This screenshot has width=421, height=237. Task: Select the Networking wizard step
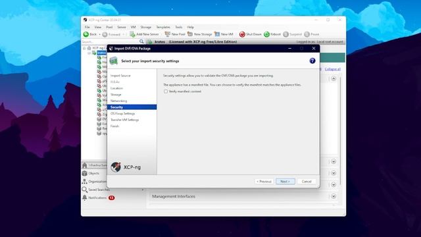click(118, 101)
